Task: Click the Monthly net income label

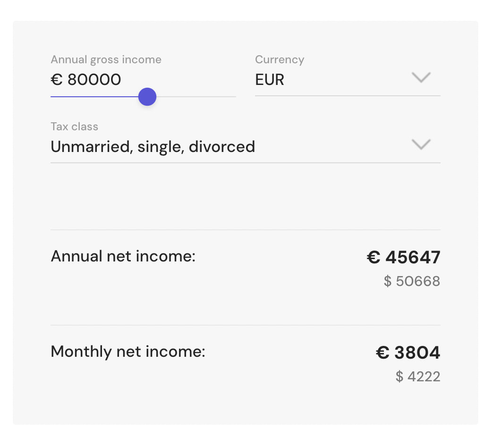Action: (128, 352)
